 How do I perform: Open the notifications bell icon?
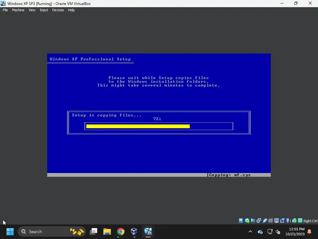point(310,232)
